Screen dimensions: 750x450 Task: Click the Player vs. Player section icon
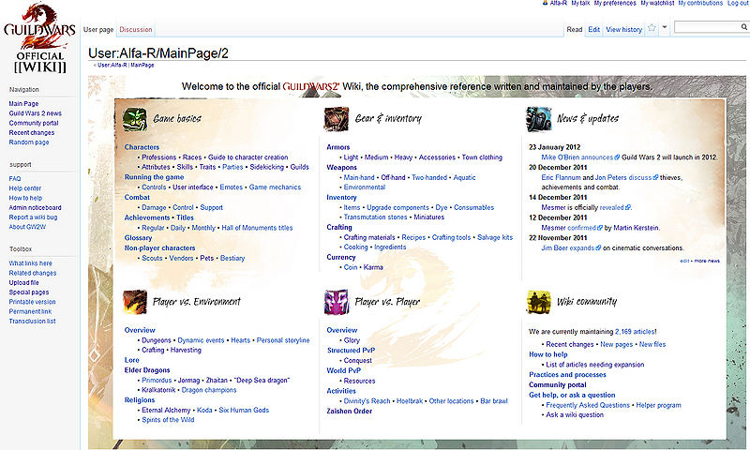[x=337, y=302]
